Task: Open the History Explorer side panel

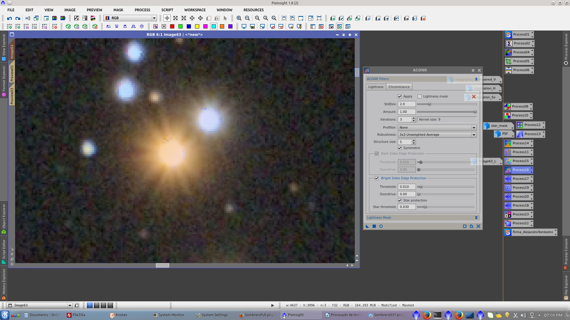Action: [x=4, y=284]
